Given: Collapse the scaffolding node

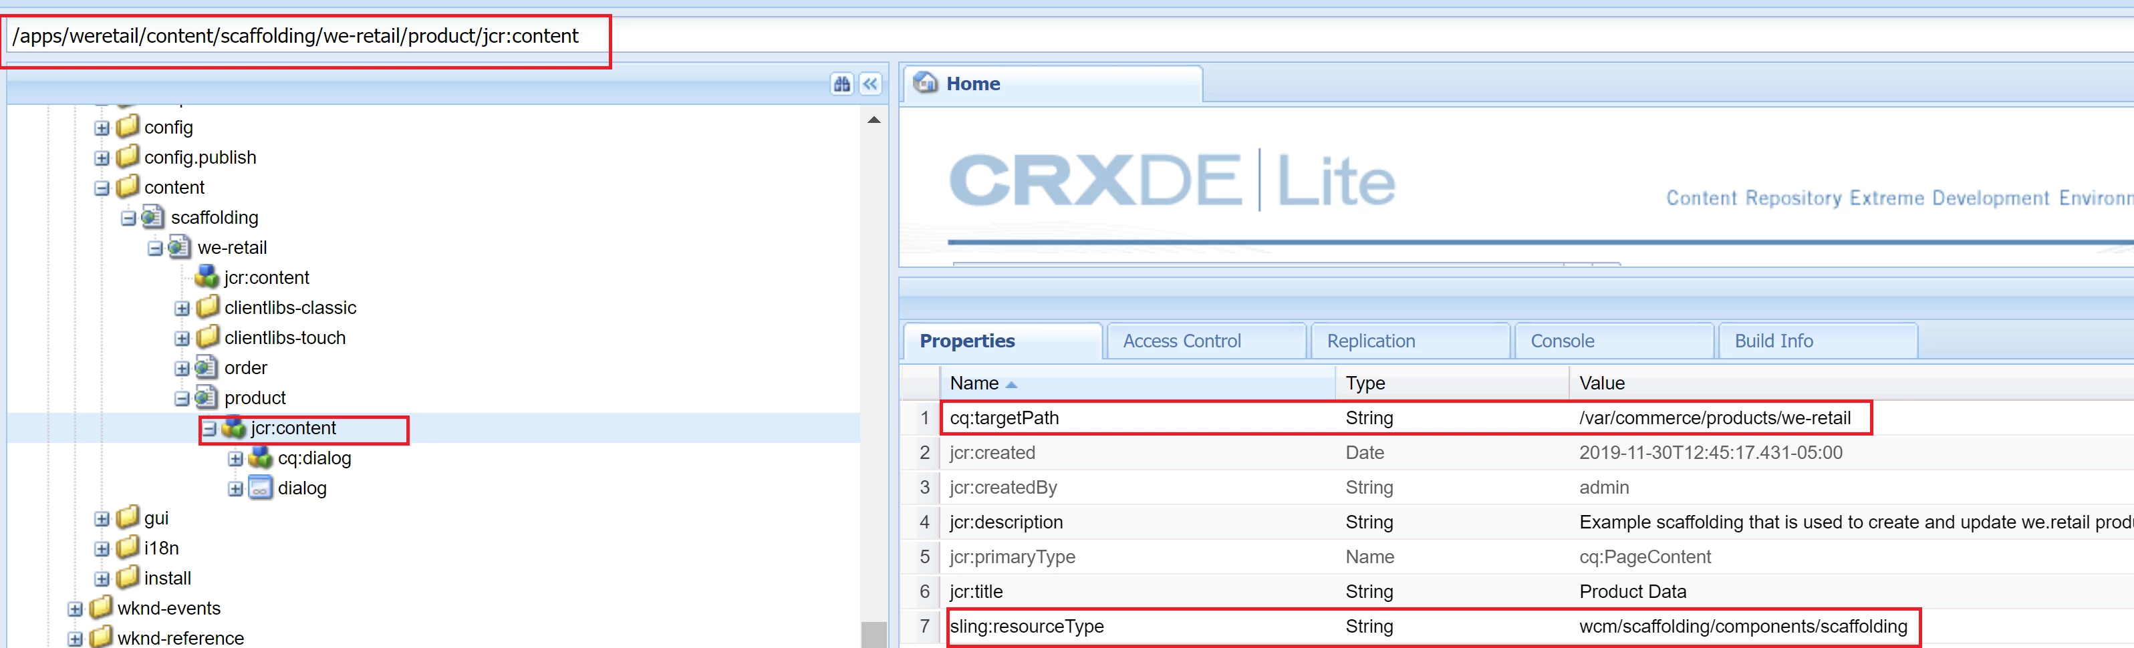Looking at the screenshot, I should (128, 218).
